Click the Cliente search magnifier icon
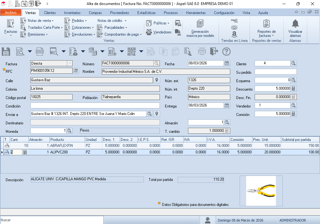Image resolution: width=320 pixels, height=224 pixels. pos(293,63)
